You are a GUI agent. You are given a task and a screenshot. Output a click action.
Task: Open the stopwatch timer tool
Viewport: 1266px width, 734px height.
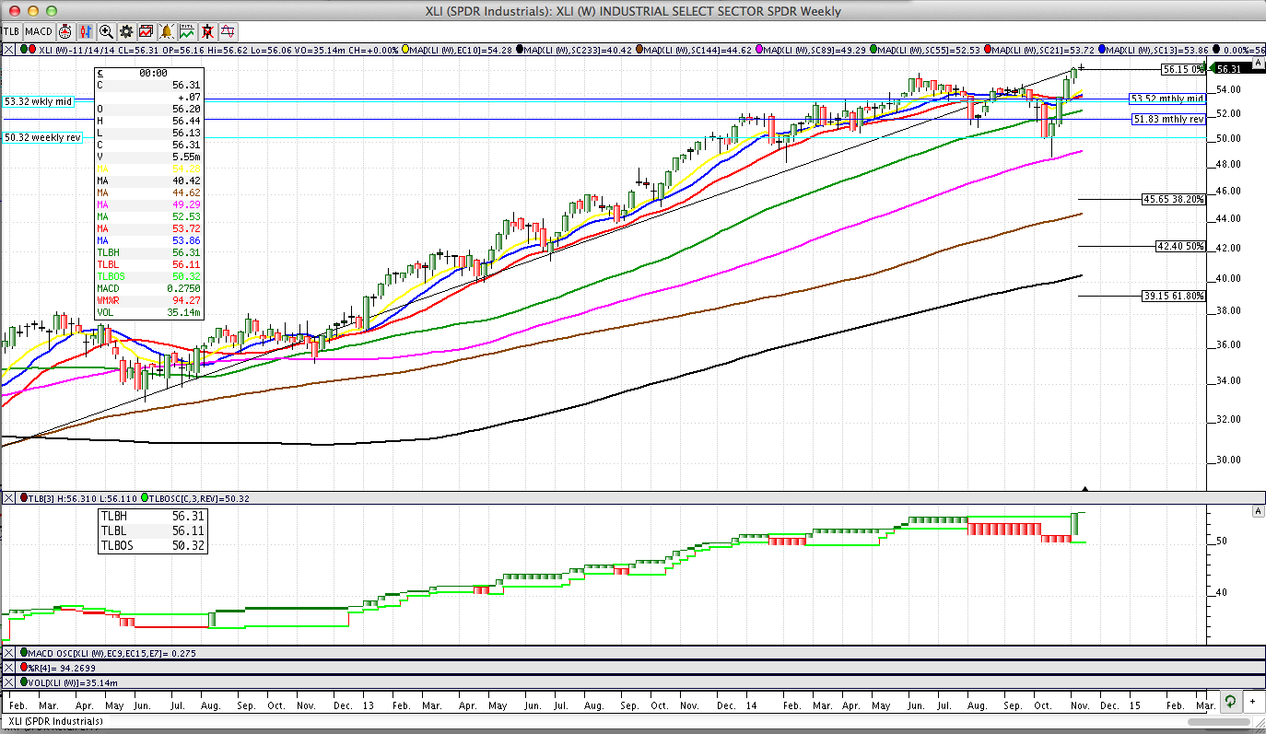click(65, 31)
